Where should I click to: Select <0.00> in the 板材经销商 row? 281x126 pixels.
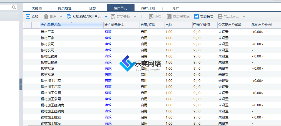pyautogui.click(x=258, y=56)
